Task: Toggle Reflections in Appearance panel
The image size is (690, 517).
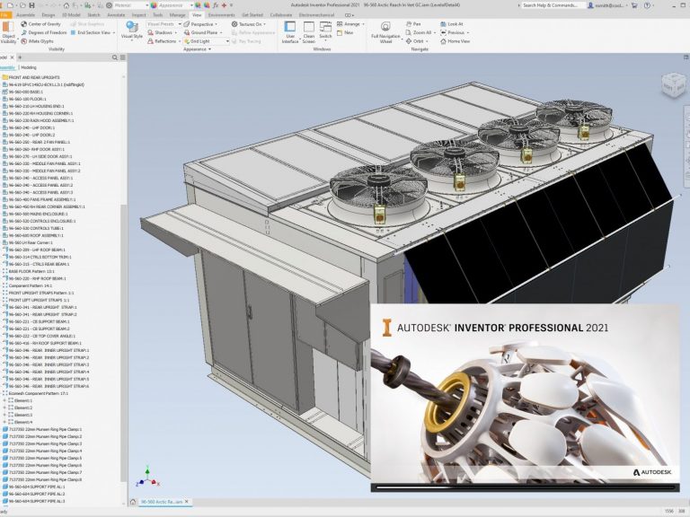Action: [163, 41]
